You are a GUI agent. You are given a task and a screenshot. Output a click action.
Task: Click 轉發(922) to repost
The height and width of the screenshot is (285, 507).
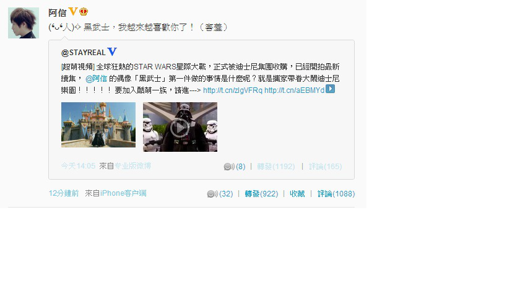point(261,194)
